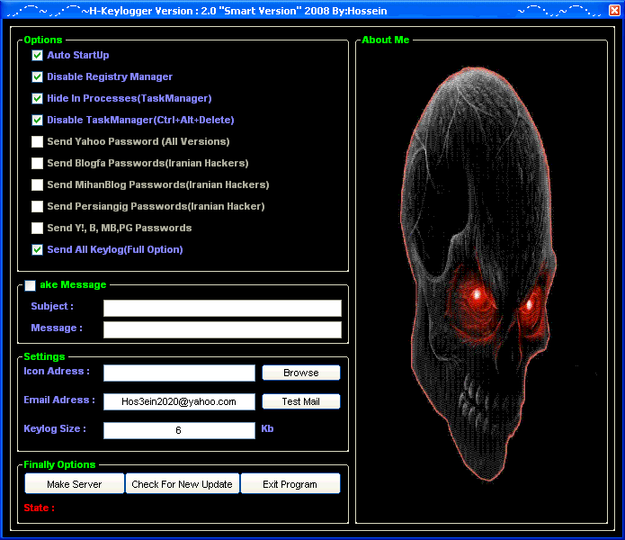Focus the Message input box
The height and width of the screenshot is (540, 625).
click(x=222, y=329)
